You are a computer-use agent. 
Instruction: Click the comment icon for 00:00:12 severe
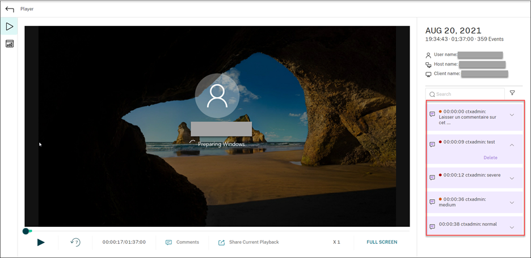point(432,178)
